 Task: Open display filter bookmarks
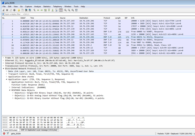(3, 14)
